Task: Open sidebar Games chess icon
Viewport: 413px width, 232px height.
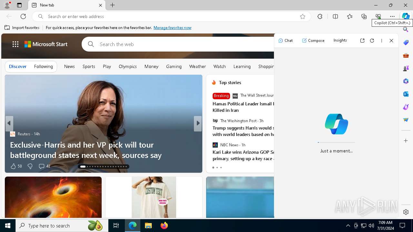Action: pos(406,68)
